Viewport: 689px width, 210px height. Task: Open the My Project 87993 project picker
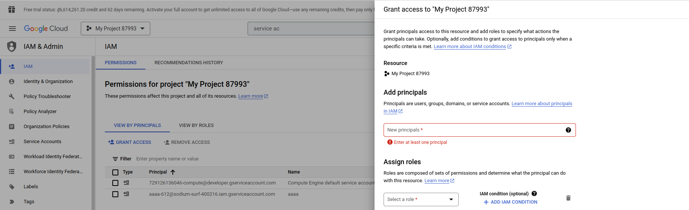(115, 29)
